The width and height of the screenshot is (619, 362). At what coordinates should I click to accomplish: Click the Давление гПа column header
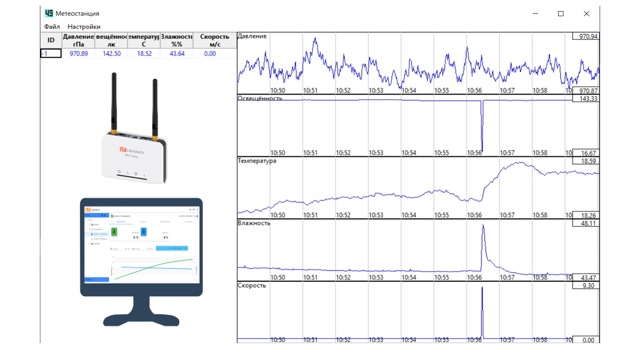point(78,40)
